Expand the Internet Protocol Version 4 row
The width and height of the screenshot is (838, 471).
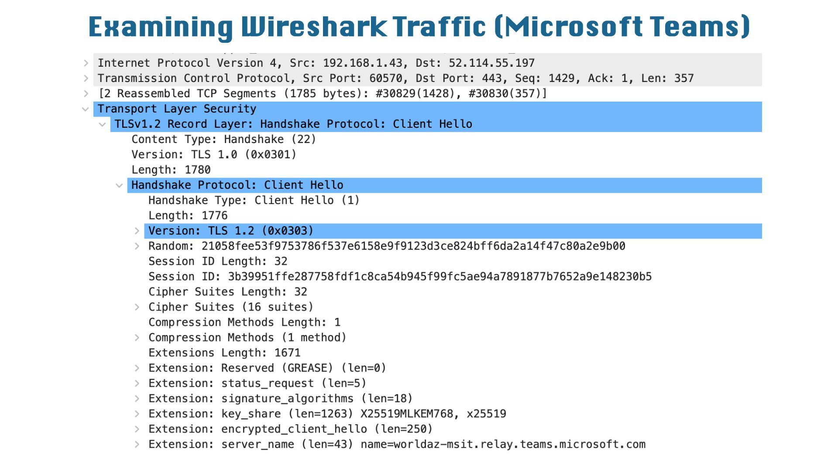(x=86, y=63)
